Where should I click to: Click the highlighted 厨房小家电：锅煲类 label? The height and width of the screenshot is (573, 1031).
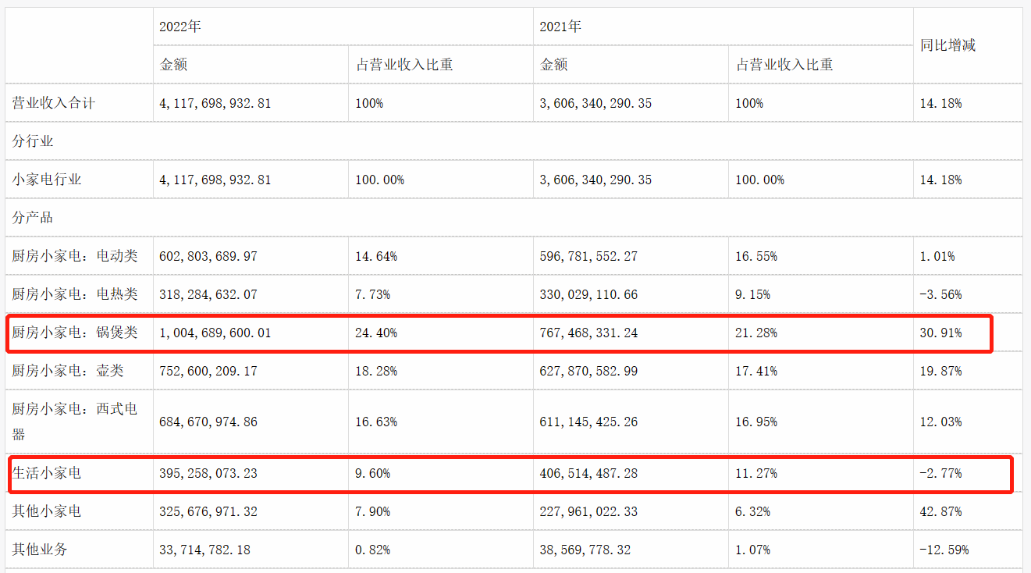[x=75, y=333]
